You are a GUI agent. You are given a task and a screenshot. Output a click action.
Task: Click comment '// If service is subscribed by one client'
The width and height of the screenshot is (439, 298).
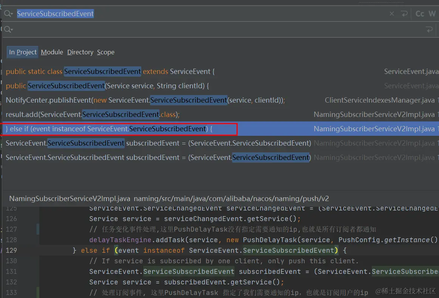tap(224, 261)
